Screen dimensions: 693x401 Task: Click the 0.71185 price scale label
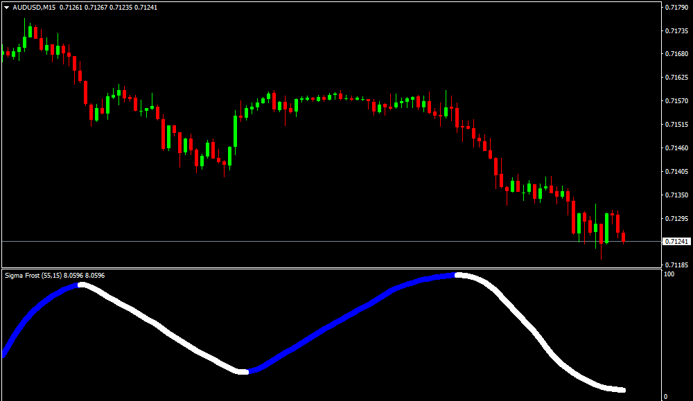point(676,265)
